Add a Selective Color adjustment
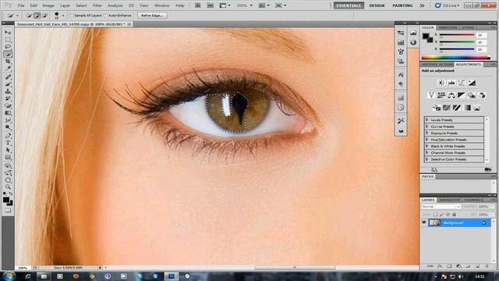The width and height of the screenshot is (499, 281). click(476, 108)
